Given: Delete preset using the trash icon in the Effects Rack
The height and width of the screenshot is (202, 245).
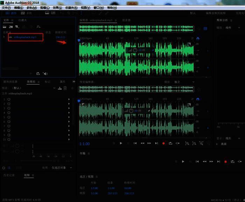Looking at the screenshot, I should click(65, 88).
